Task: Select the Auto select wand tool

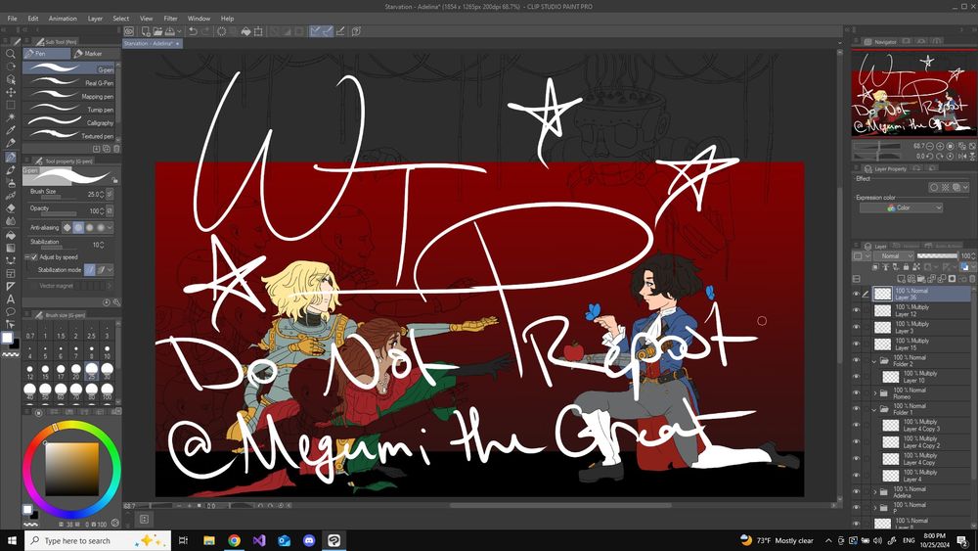Action: (11, 117)
